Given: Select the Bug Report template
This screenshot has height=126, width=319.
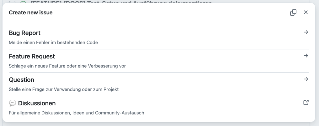Looking at the screenshot, I should point(25,33).
